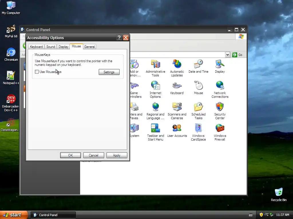Image resolution: width=293 pixels, height=219 pixels.
Task: Open User Accounts icon
Action: (177, 131)
